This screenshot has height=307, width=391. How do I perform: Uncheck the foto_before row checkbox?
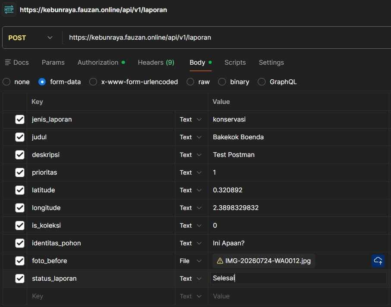tap(20, 261)
